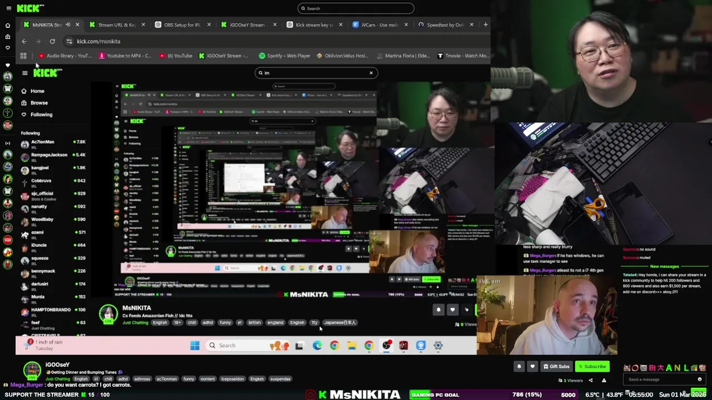Mute the MsNIKITA tab audio icon
This screenshot has height=400, width=712.
point(68,24)
